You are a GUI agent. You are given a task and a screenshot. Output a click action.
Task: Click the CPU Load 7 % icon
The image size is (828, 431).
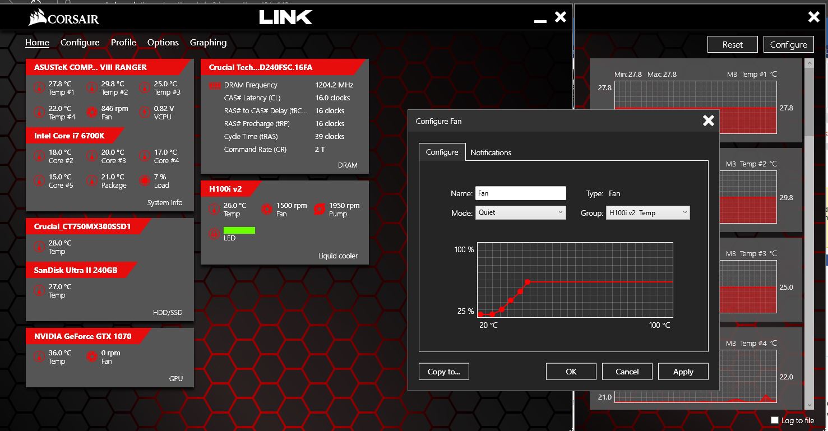[145, 180]
